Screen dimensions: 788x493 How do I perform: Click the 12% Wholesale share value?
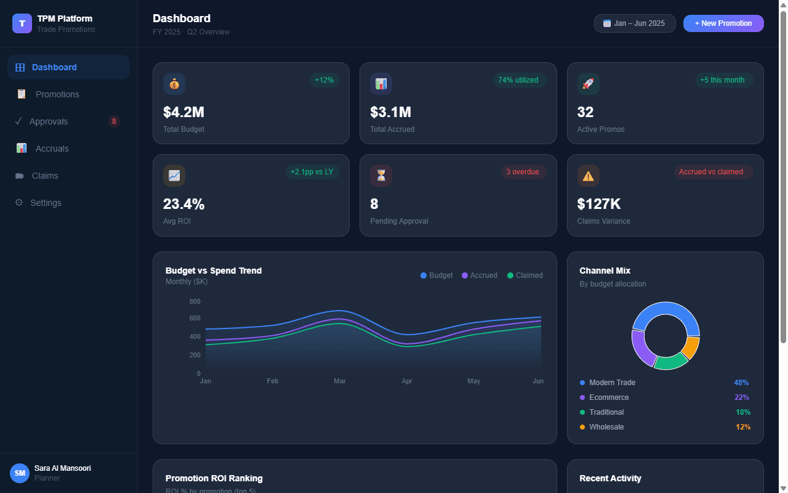743,427
